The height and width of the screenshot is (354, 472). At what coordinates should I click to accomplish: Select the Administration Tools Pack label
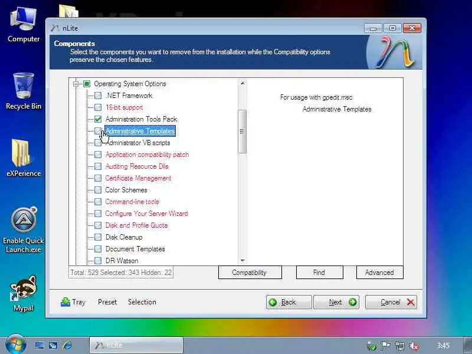click(141, 119)
